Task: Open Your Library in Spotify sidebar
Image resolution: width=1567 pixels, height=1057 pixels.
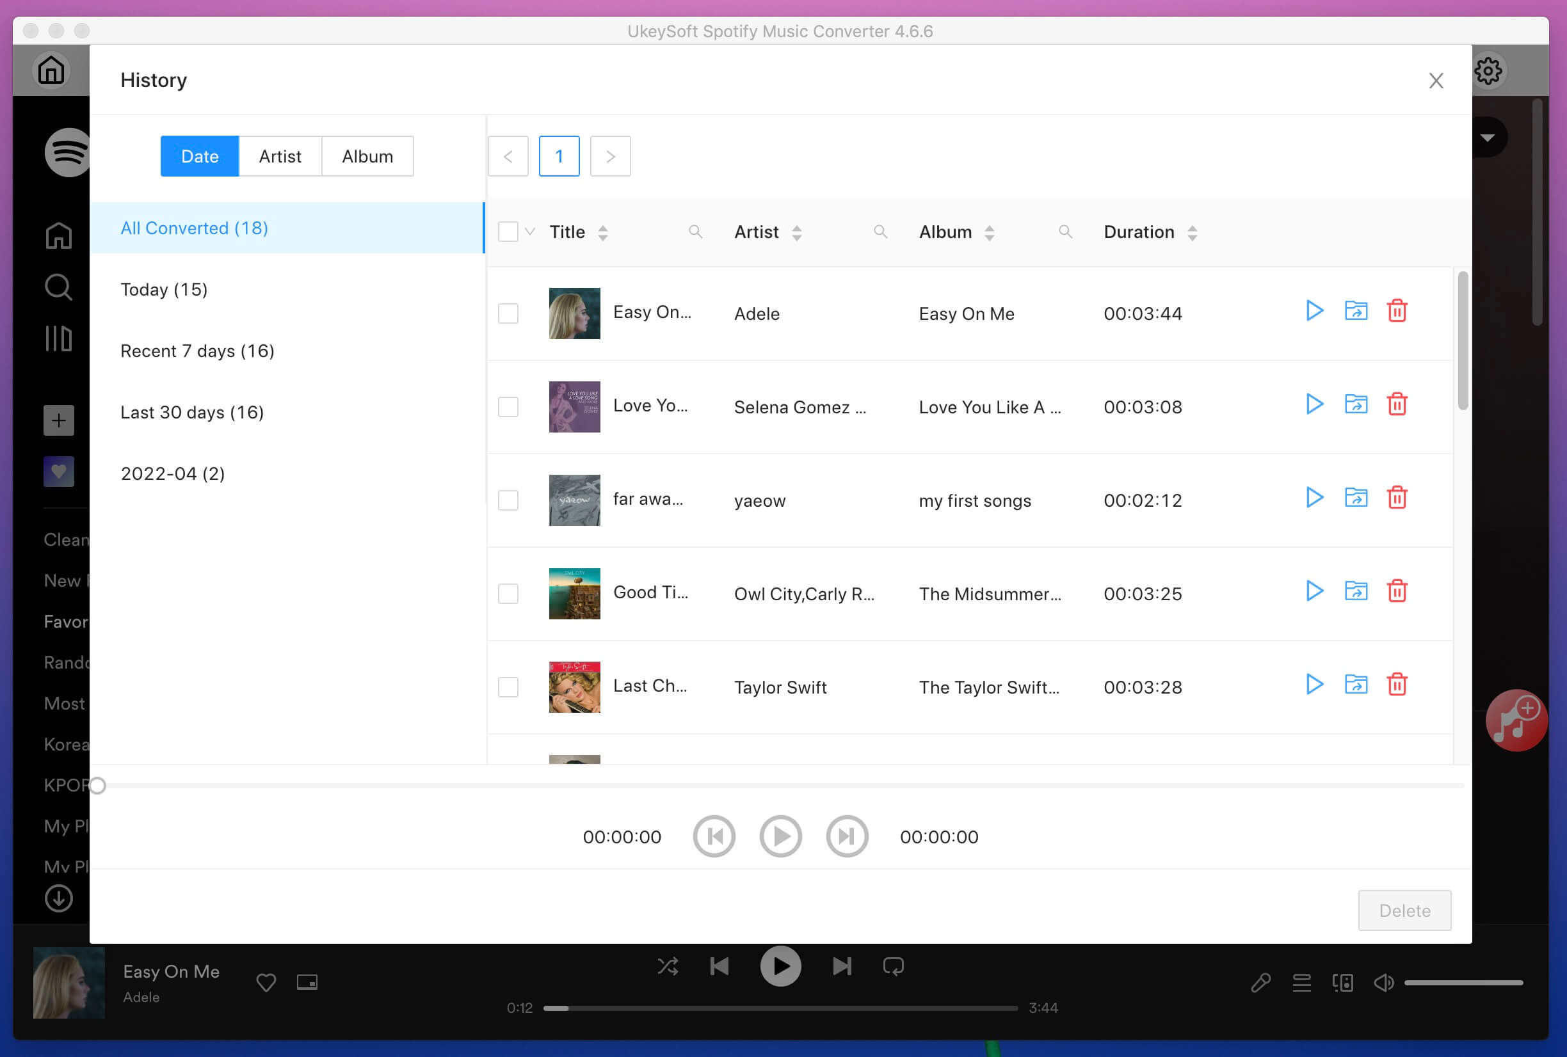Action: pyautogui.click(x=59, y=338)
